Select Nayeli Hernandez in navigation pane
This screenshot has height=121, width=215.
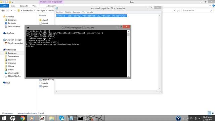pyautogui.click(x=15, y=43)
